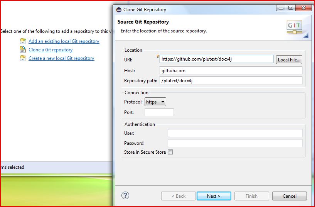Open the Protocol https dropdown

155,102
